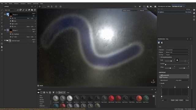Click the Invert levels button

tap(181, 100)
